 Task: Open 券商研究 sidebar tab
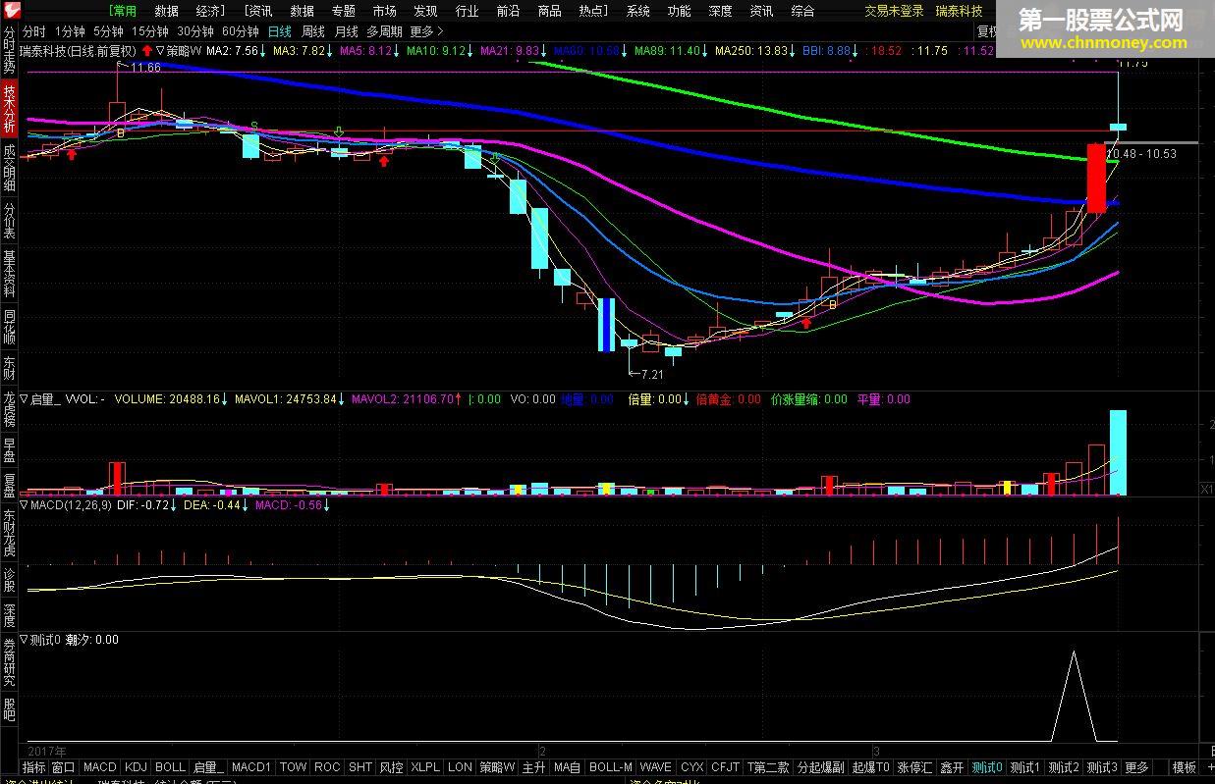pos(9,663)
